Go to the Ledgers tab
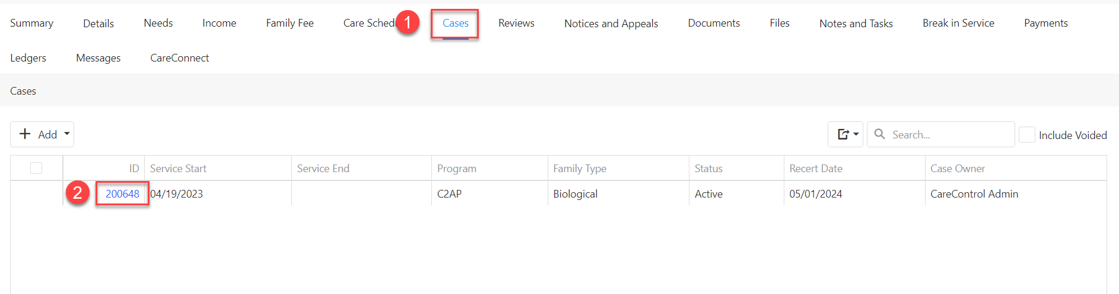Image resolution: width=1119 pixels, height=294 pixels. point(28,58)
